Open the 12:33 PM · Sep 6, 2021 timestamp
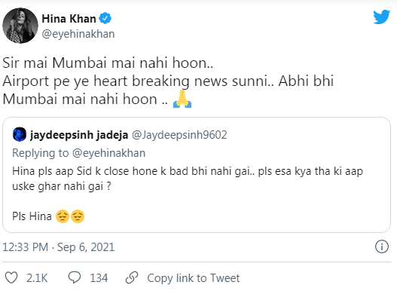397x291 pixels. tap(59, 247)
